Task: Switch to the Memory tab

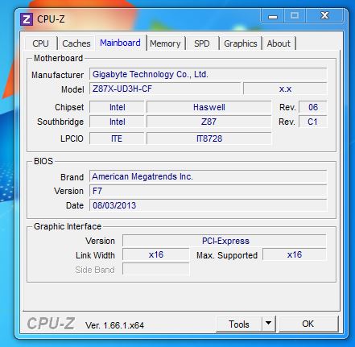Action: coord(165,43)
